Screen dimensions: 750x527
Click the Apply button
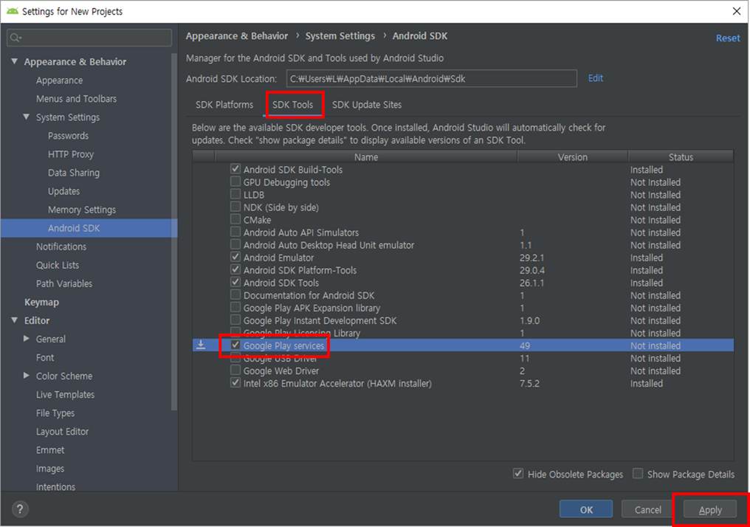[x=710, y=510]
